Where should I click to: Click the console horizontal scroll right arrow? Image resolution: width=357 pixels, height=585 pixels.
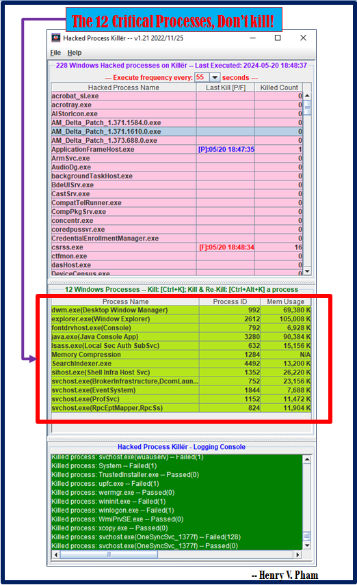click(297, 555)
